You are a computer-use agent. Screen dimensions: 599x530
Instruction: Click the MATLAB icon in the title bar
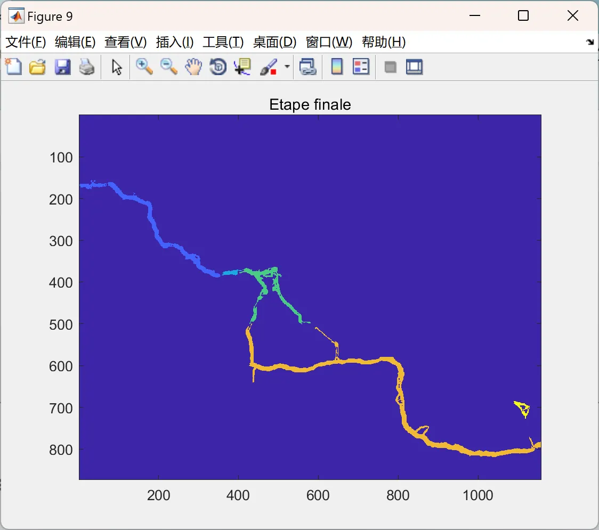click(x=16, y=16)
